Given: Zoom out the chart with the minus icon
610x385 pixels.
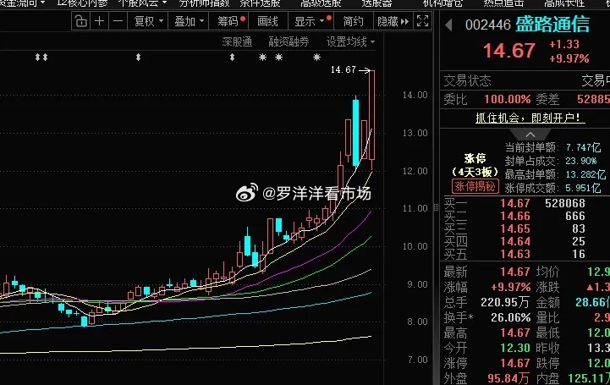Looking at the screenshot, I should (x=118, y=21).
